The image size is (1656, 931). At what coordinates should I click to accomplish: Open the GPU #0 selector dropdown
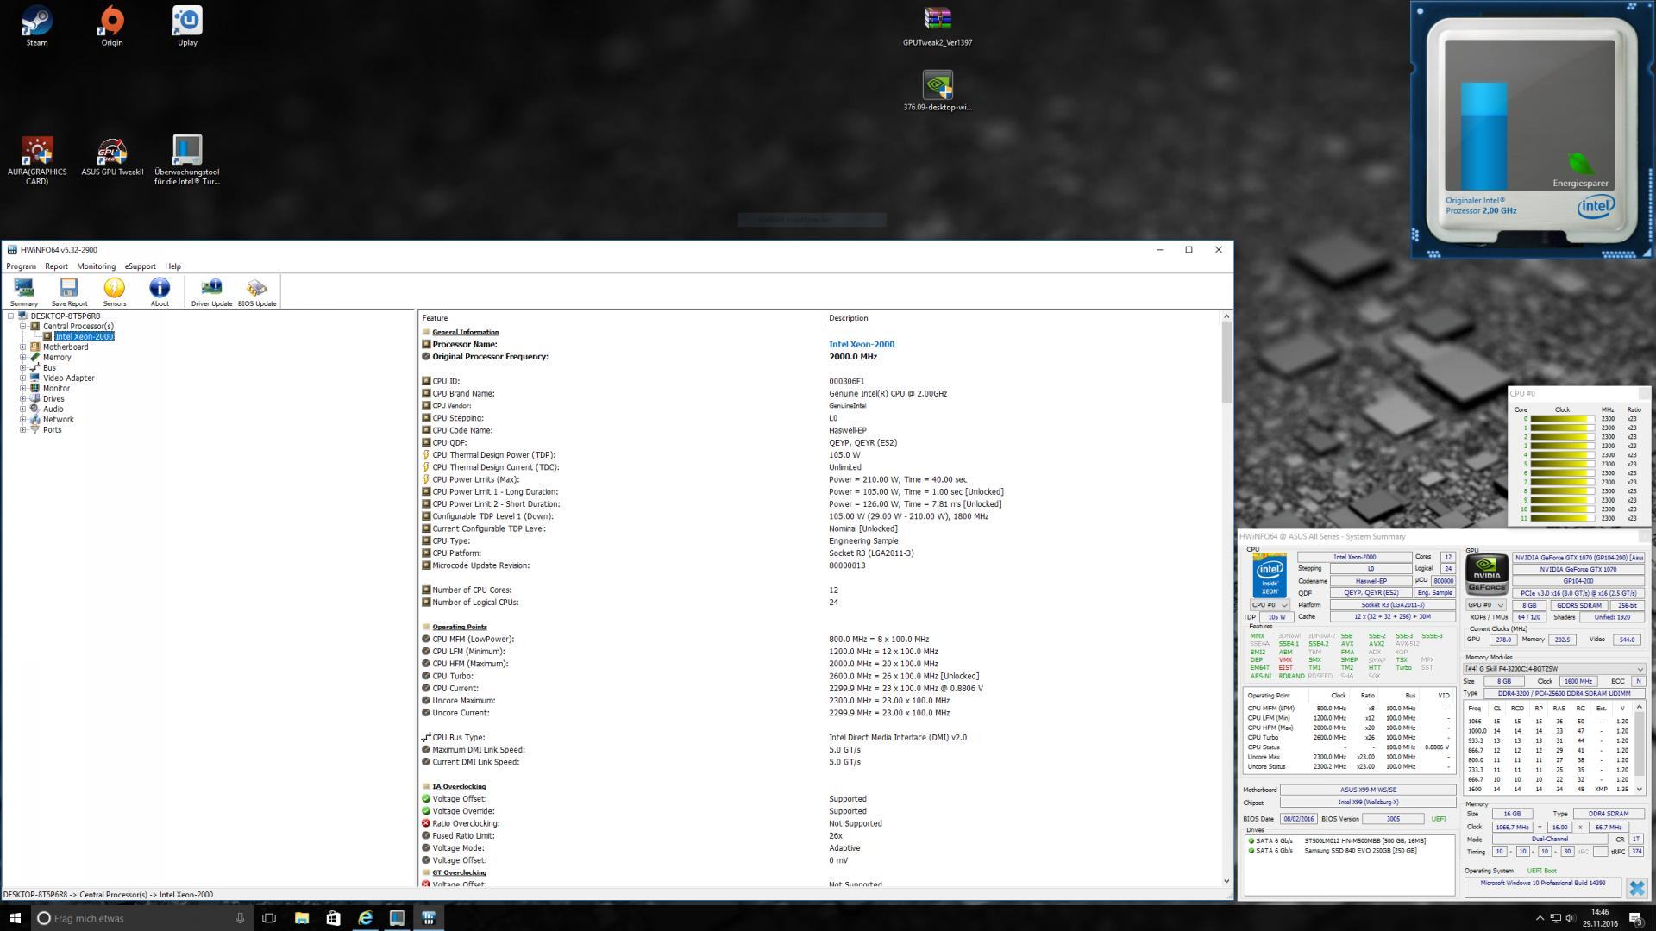click(1486, 605)
